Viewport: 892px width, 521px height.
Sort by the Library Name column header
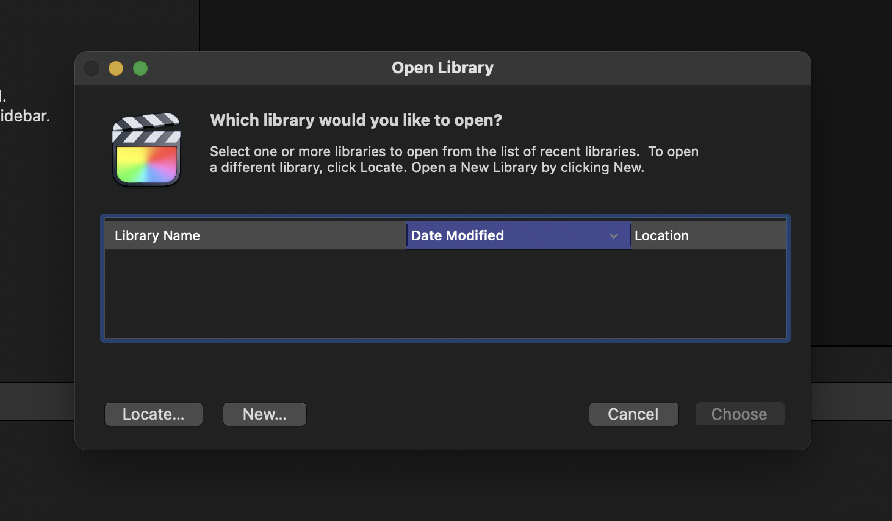pos(255,235)
